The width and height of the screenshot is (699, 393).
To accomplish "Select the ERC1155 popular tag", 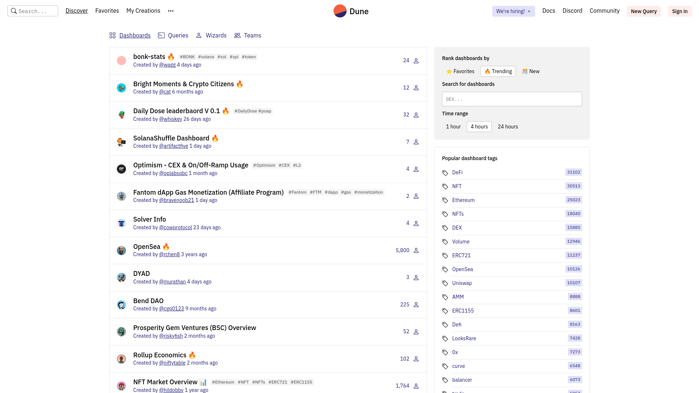I will pyautogui.click(x=463, y=311).
